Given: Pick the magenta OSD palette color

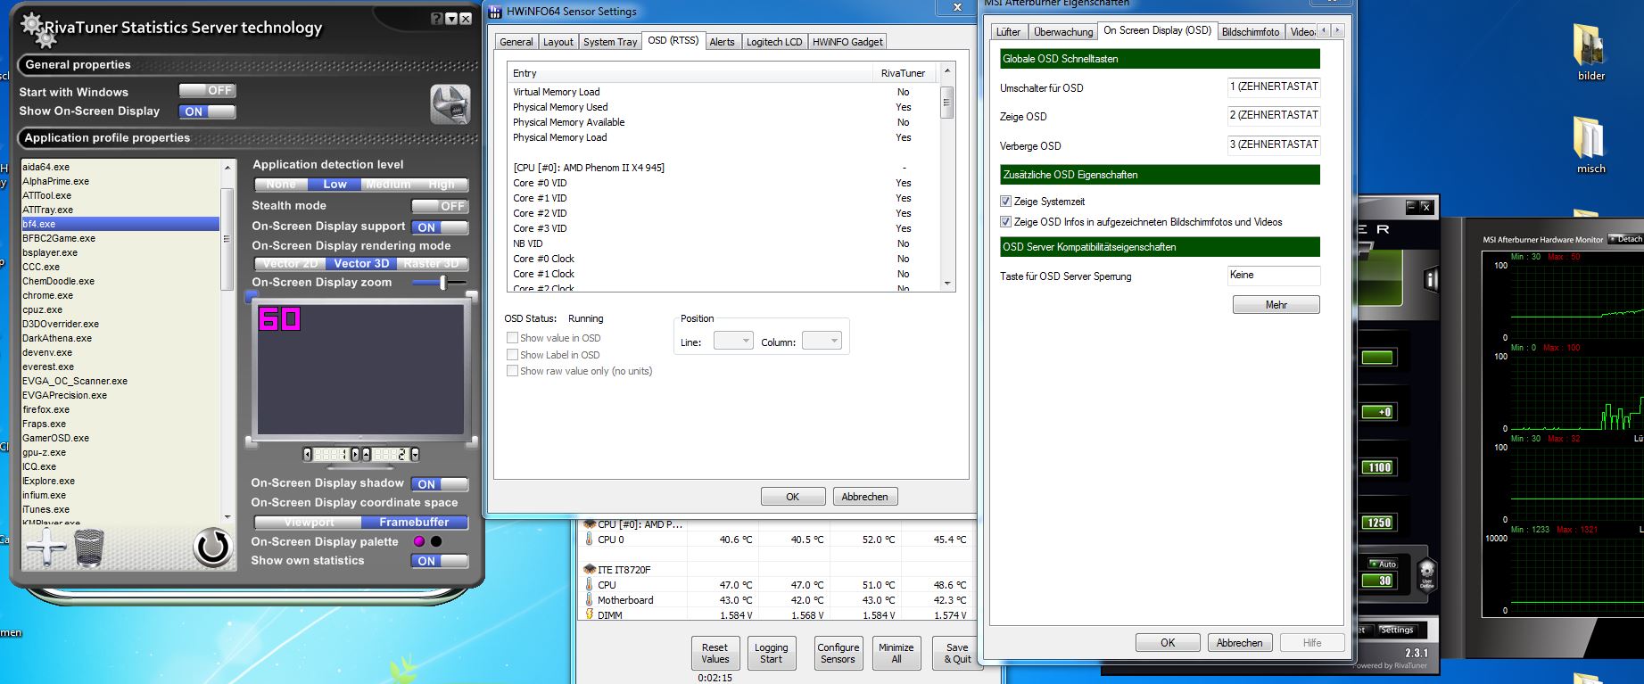Looking at the screenshot, I should pos(418,541).
